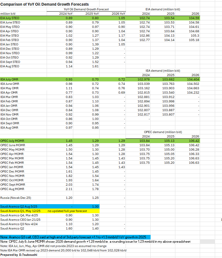Click the 'EIA July STEO' row label
The image size is (222, 258).
[10, 18]
